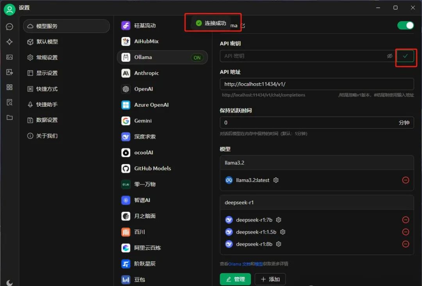Select 模型服务 settings section
This screenshot has height=286, width=422.
coord(66,26)
